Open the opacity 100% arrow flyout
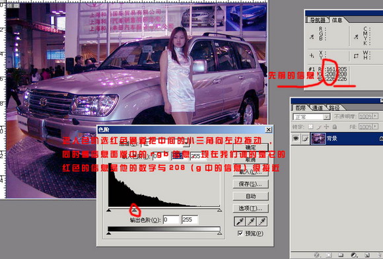383x259 pixels. coord(376,116)
